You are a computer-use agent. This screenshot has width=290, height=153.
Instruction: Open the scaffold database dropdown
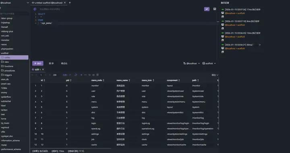[209, 63]
